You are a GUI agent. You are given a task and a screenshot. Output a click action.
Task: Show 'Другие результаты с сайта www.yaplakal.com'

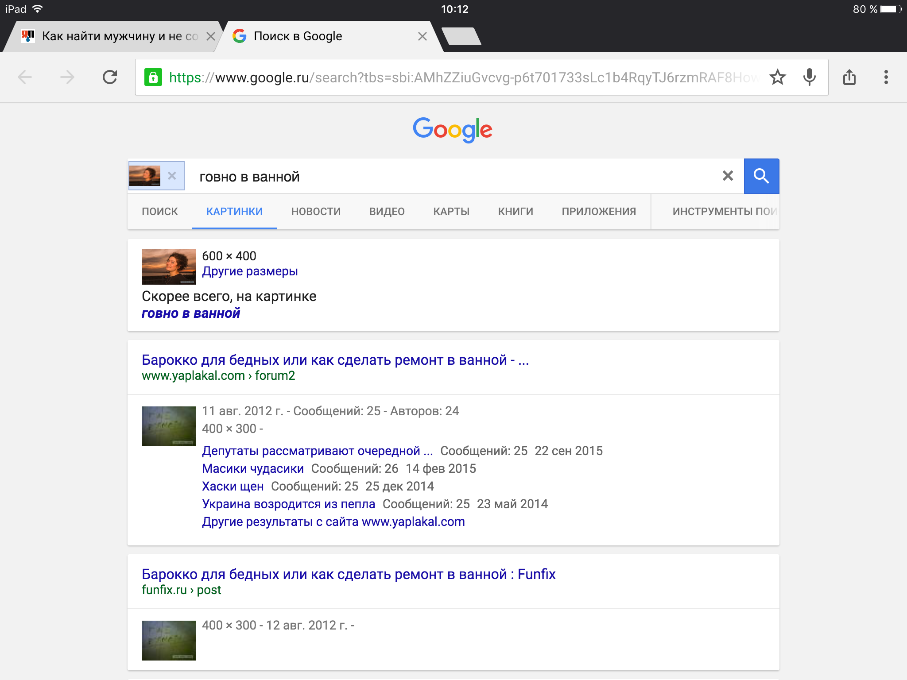[x=333, y=522]
